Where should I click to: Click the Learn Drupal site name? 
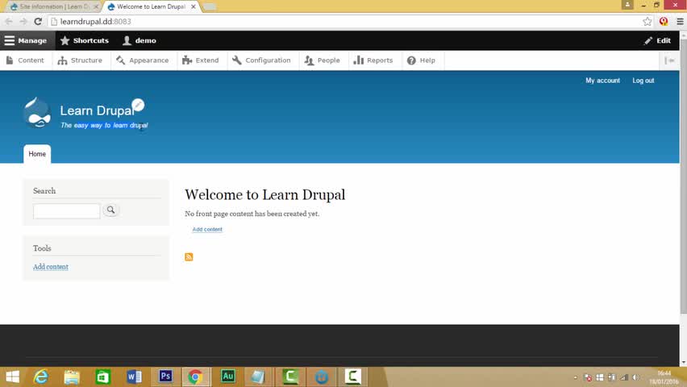pos(97,111)
